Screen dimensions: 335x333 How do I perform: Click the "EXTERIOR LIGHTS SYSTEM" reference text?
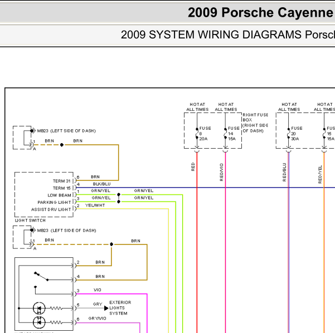click(x=120, y=308)
